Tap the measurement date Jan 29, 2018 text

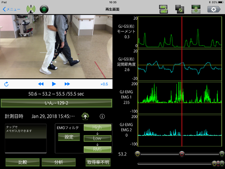click(53, 117)
